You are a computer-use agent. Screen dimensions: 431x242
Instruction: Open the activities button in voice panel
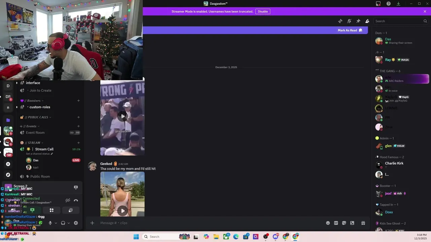tap(52, 210)
